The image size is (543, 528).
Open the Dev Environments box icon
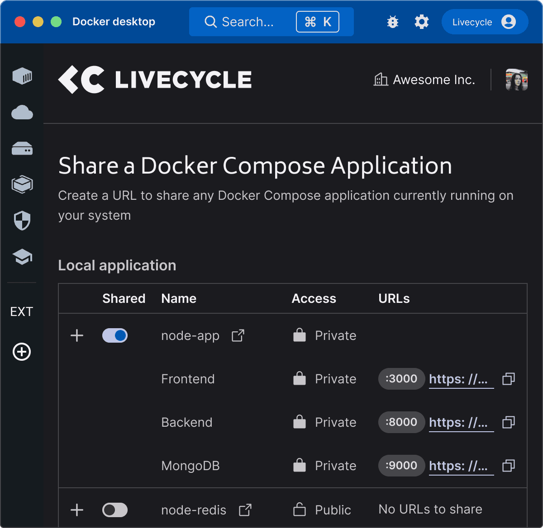coord(22,184)
